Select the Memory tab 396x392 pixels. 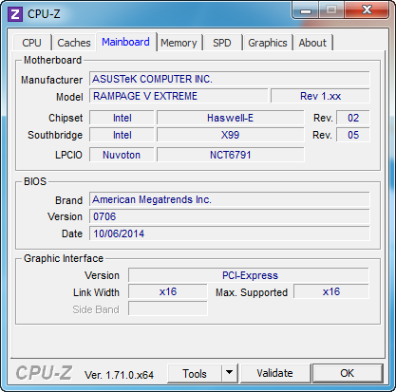tap(179, 43)
